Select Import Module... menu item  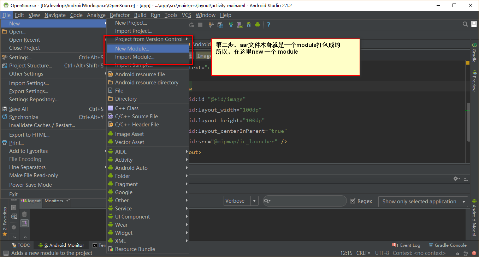coord(148,57)
